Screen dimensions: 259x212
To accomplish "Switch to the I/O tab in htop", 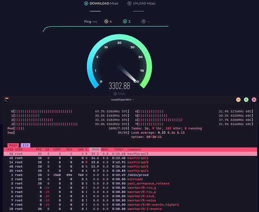I will point(25,145).
